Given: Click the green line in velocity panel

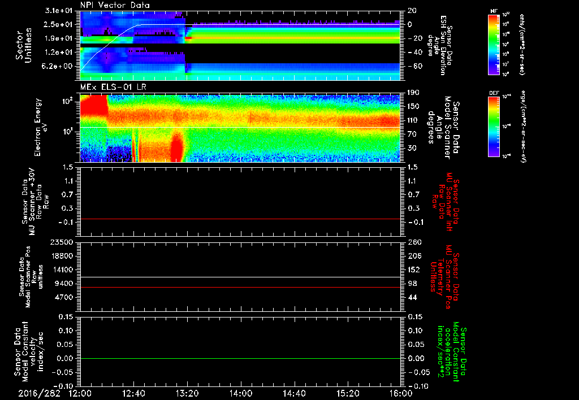Looking at the screenshot, I should click(240, 358).
